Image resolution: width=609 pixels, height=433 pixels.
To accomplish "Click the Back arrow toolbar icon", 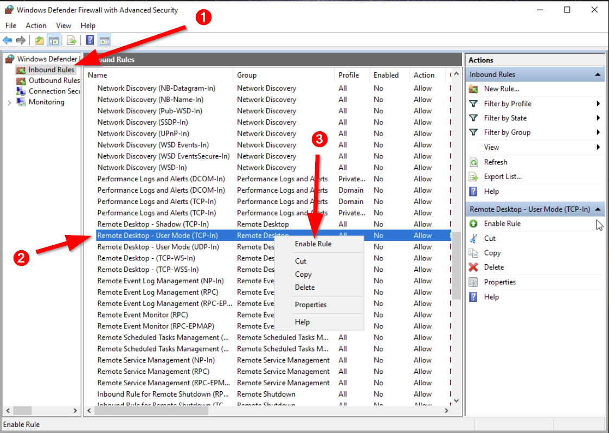I will (8, 40).
